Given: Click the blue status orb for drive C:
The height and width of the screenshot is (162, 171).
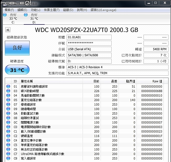Looking at the screenshot, I should 5,15.
